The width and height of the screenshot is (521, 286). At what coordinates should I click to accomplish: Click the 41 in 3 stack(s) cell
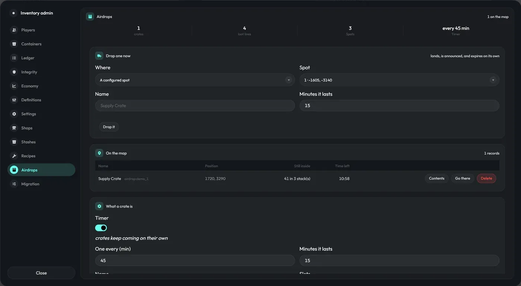[297, 179]
